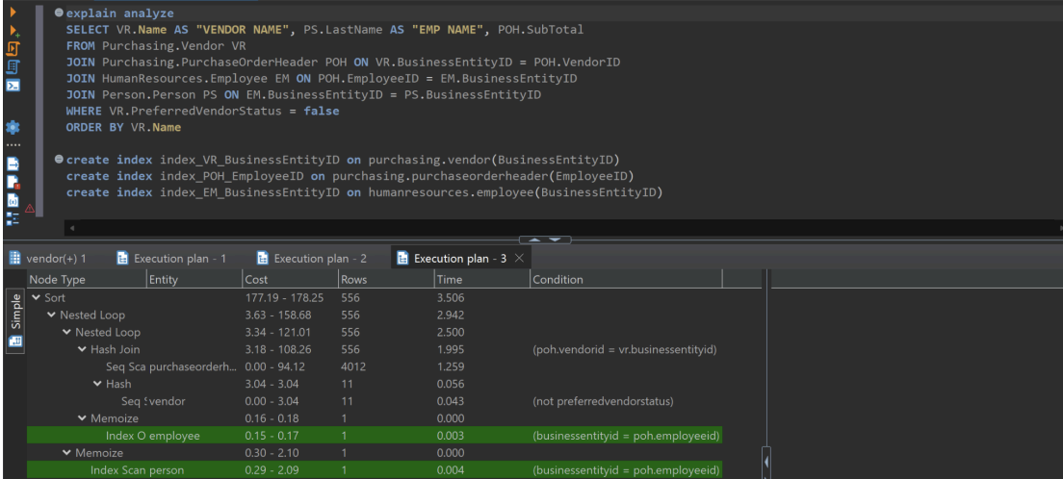Click the WHERE VR.PreferredVendorStatus = false line
Viewport: 1063px width, 479px height.
tap(202, 112)
